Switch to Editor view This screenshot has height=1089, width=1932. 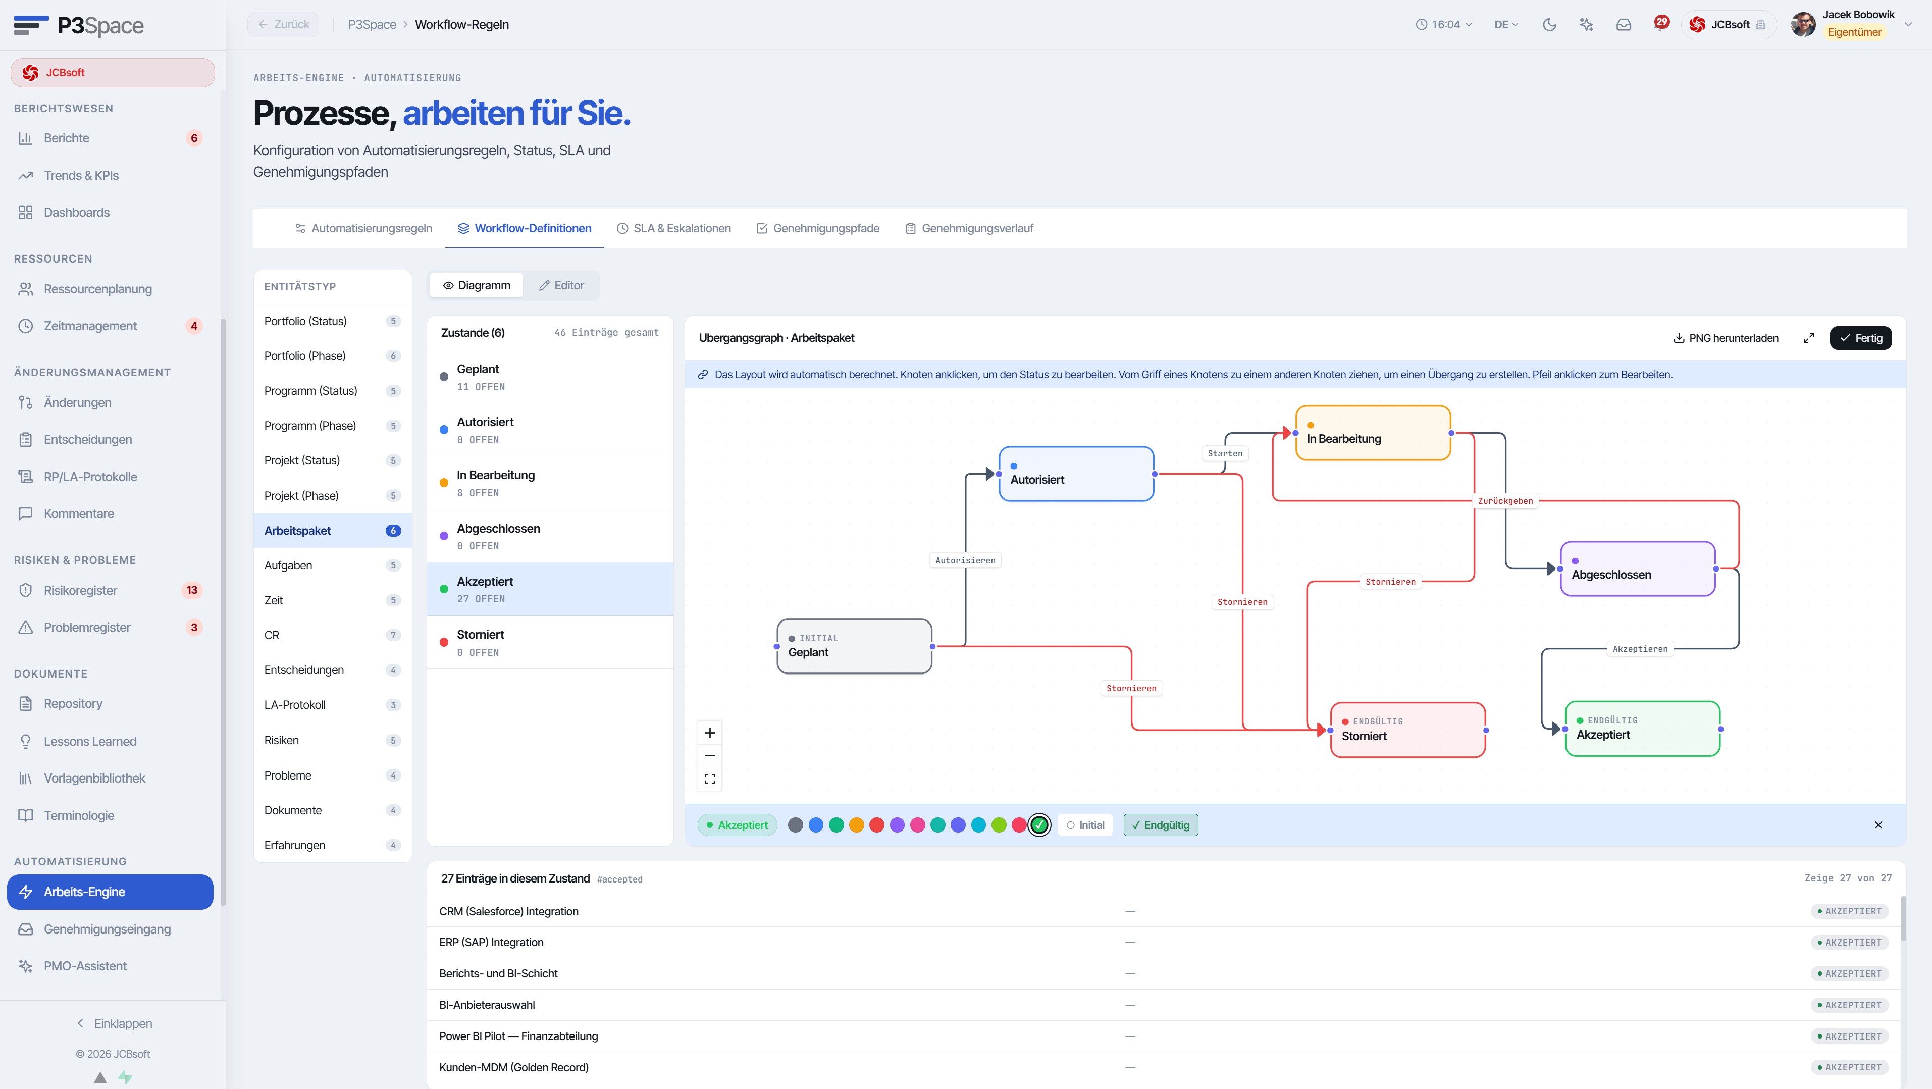pos(562,285)
